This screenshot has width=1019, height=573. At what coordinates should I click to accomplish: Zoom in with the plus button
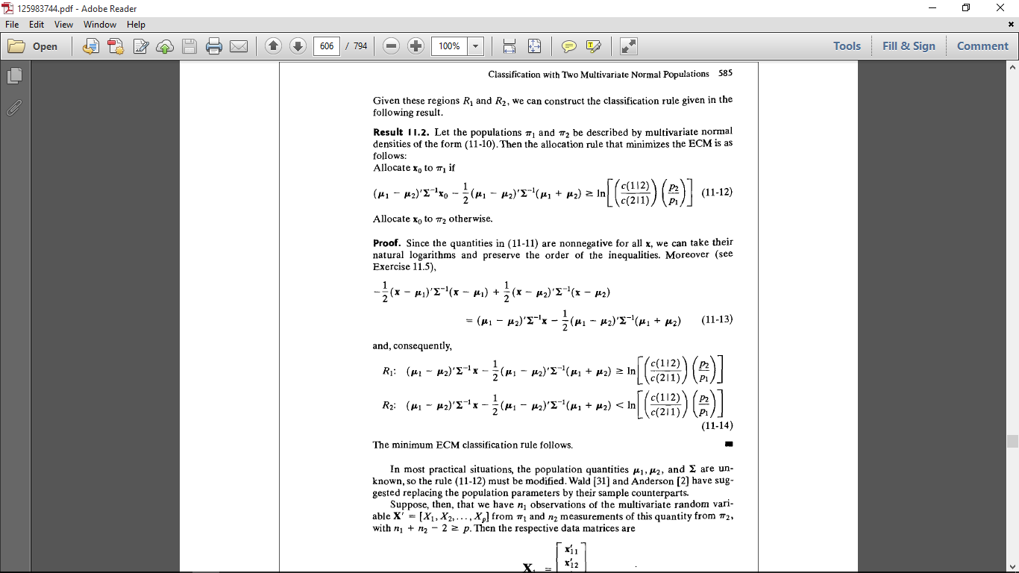pos(416,46)
